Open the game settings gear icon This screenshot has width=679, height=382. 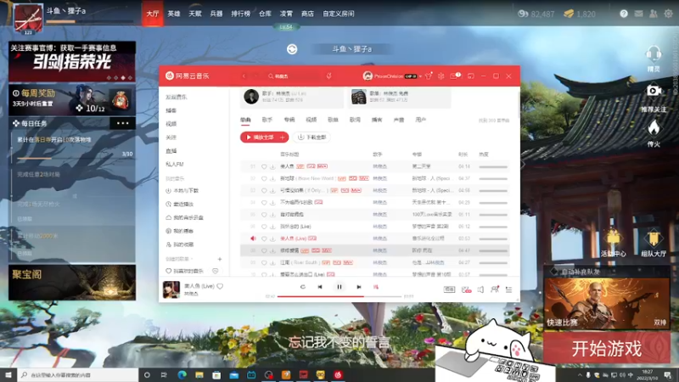668,14
